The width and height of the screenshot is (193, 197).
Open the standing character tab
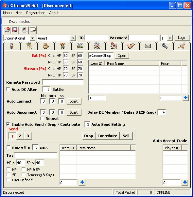12,46
